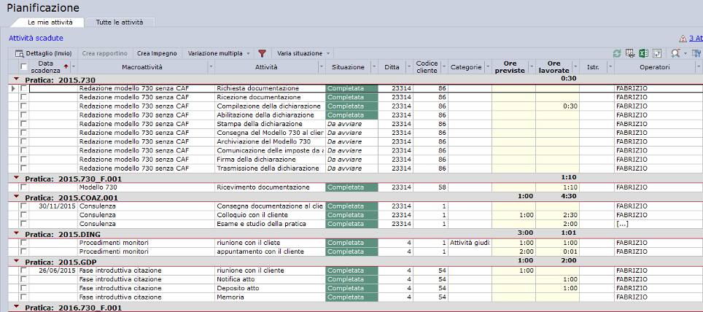This screenshot has width=703, height=312.
Task: Click the magnifier search icon
Action: (x=675, y=53)
